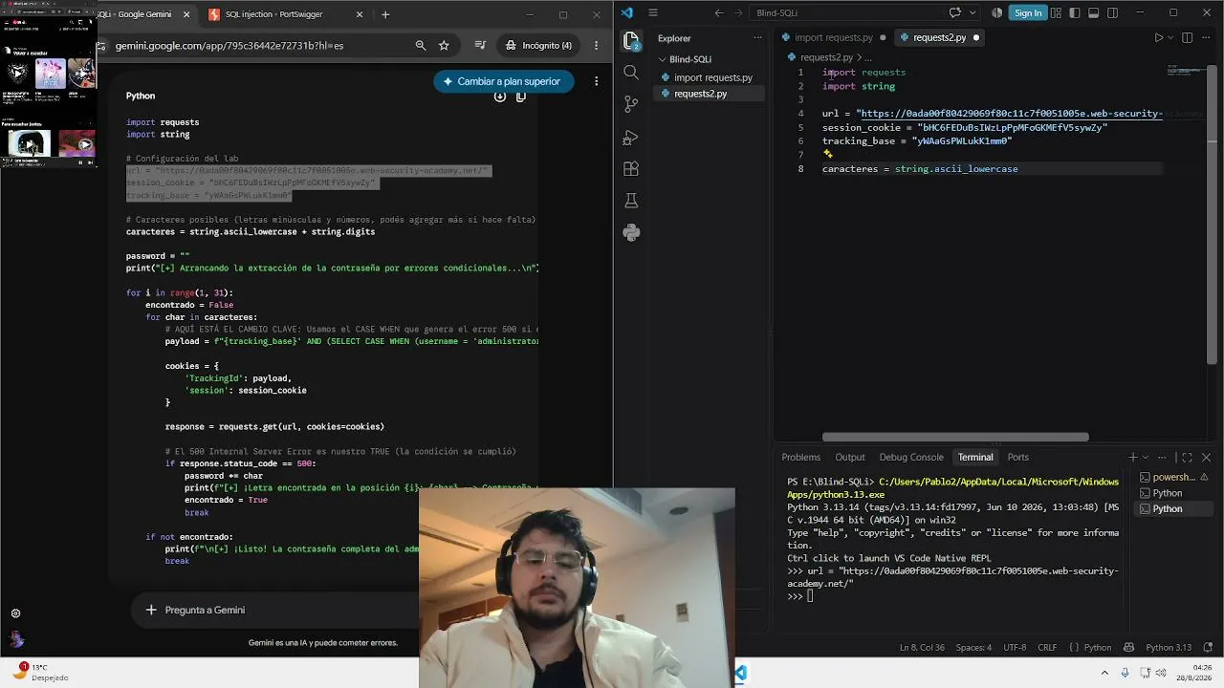
Task: Open the Extensions view in VS Code
Action: click(x=631, y=169)
